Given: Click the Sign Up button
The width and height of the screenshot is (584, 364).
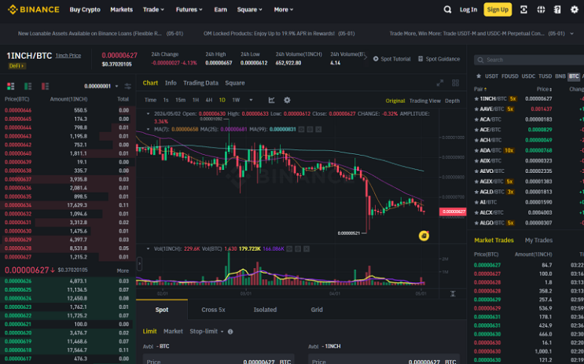Looking at the screenshot, I should pos(498,9).
